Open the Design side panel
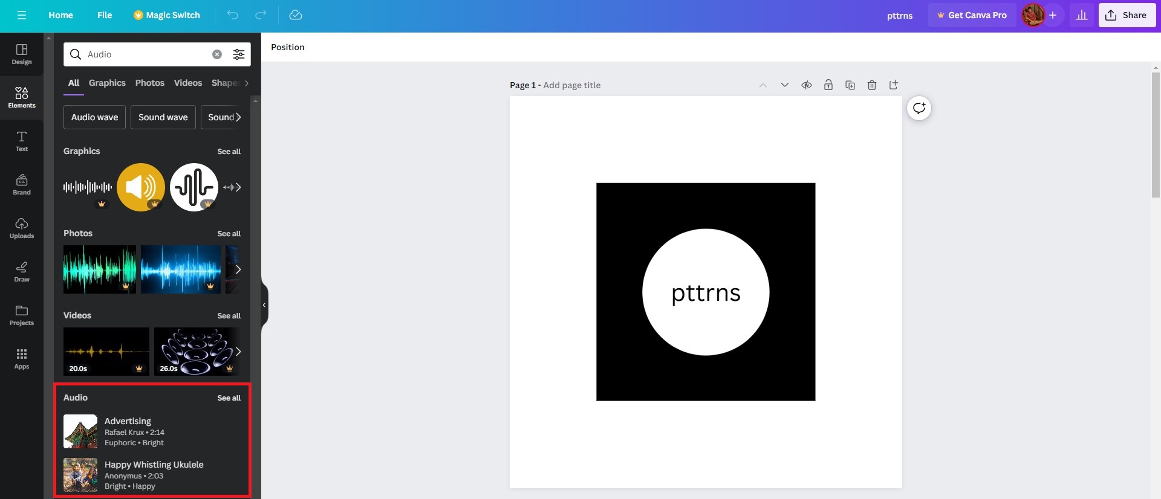 (22, 54)
